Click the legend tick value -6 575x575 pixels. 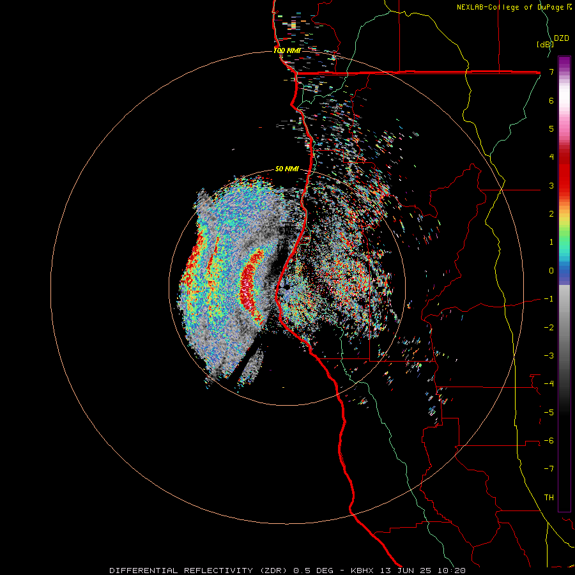point(549,441)
